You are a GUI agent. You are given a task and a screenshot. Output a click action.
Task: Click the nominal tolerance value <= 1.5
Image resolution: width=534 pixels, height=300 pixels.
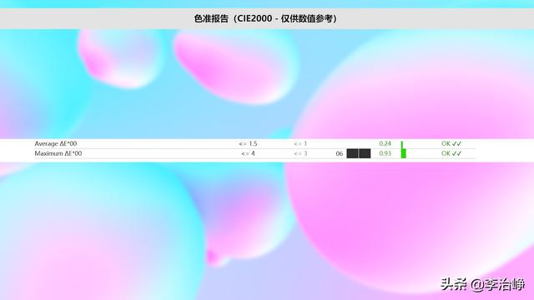pos(248,144)
